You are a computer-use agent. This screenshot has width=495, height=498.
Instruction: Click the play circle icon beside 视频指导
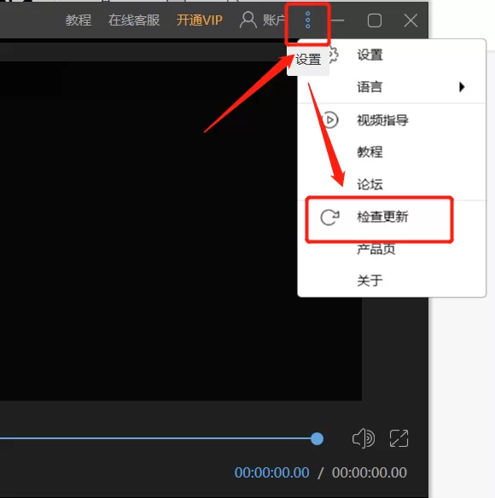point(330,120)
